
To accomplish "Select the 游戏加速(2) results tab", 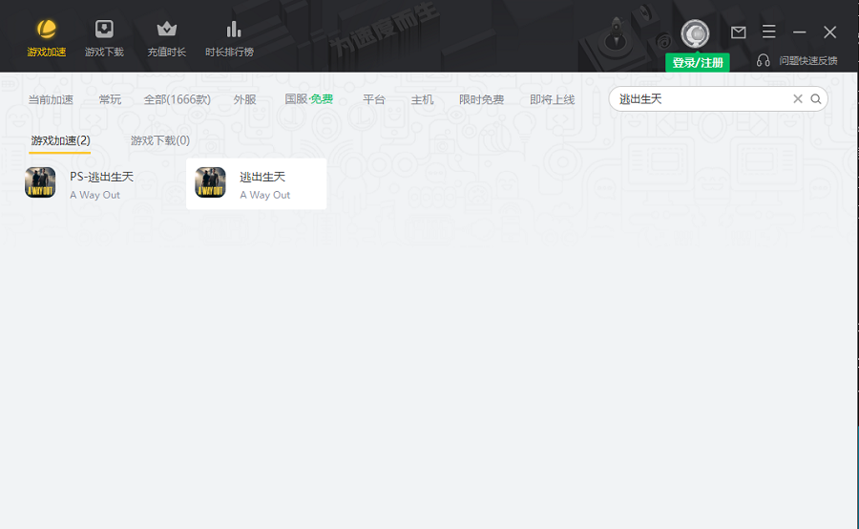I will click(x=60, y=141).
